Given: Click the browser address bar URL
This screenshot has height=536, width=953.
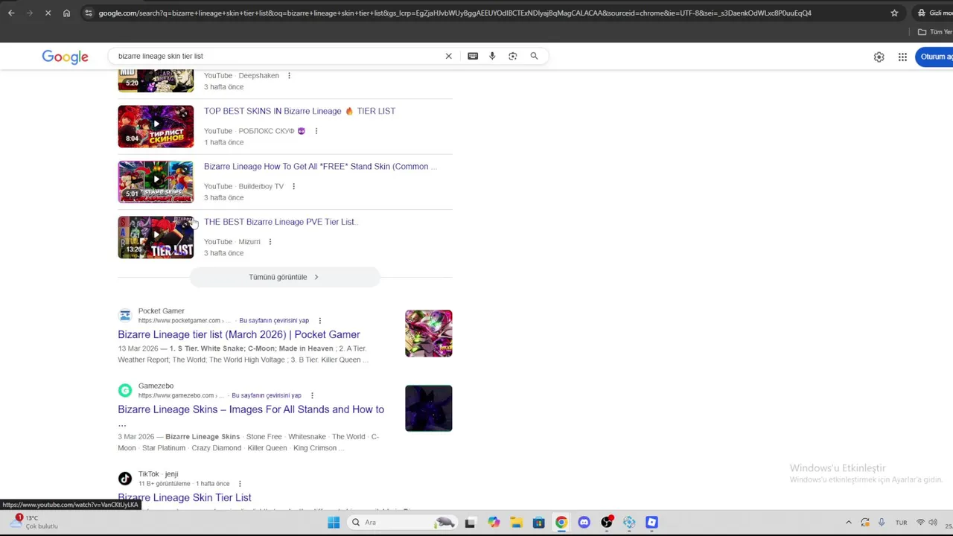Looking at the screenshot, I should click(454, 13).
